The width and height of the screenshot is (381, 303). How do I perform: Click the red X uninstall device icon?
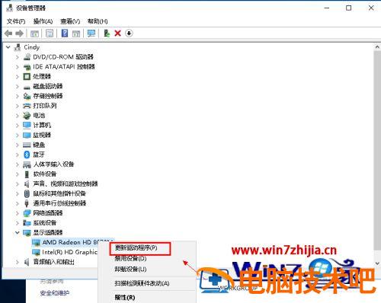(117, 33)
